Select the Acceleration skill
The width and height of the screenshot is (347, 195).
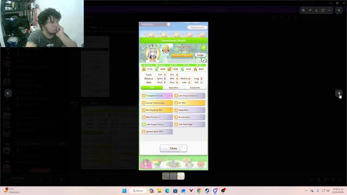(x=189, y=117)
